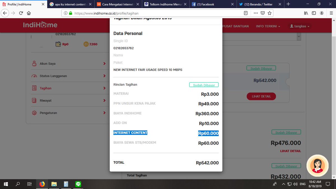The height and width of the screenshot is (189, 336).
Task: Click highlighted INTERNET CONTENT label
Action: point(130,133)
